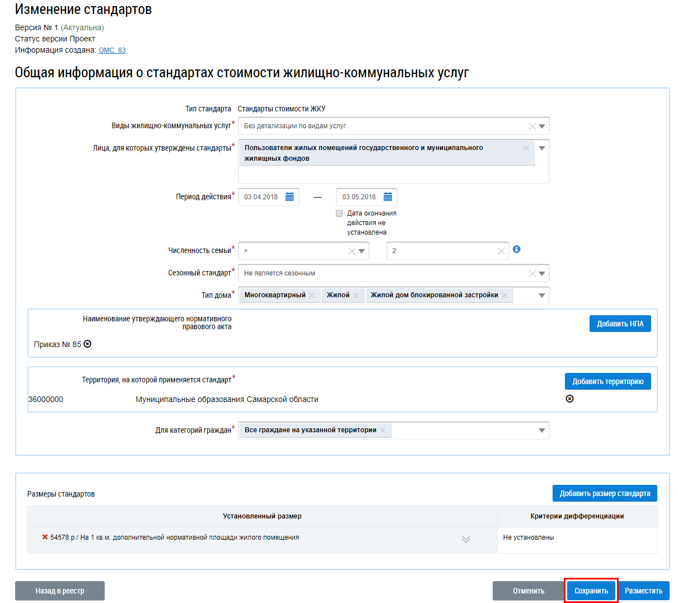
Task: Click the 'Добавить НПА' button
Action: coord(620,324)
